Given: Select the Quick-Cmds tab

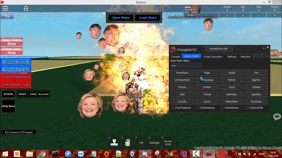Looking at the screenshot, I should pos(191,56).
